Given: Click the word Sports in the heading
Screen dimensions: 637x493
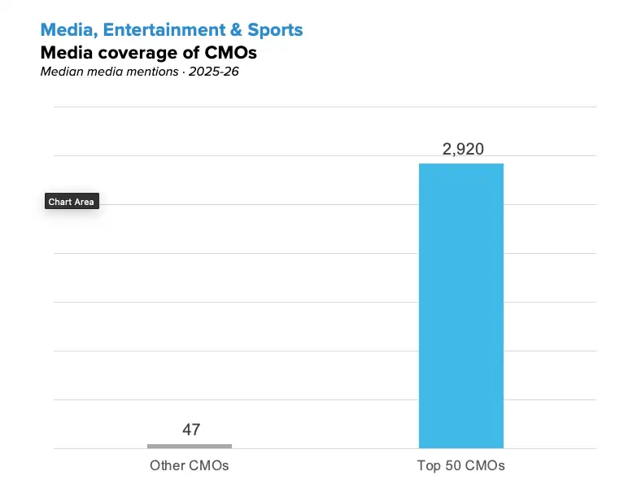Looking at the screenshot, I should click(x=275, y=30).
